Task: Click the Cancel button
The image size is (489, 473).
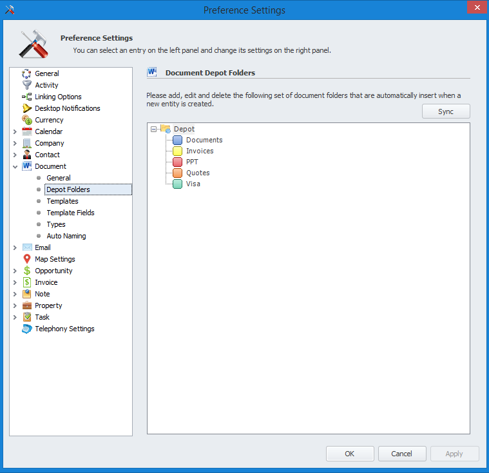Action: pos(402,454)
